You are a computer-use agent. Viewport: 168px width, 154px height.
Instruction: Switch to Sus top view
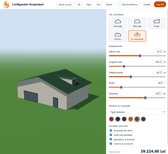(x=98, y=4)
